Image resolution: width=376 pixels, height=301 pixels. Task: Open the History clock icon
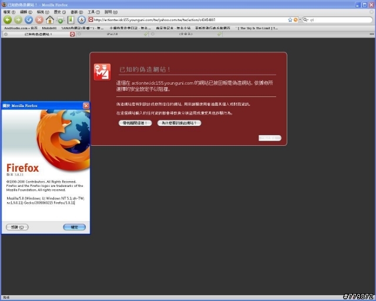tap(82, 19)
